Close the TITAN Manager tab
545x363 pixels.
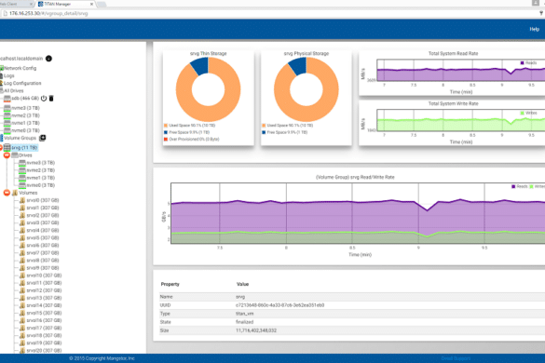[x=91, y=4]
